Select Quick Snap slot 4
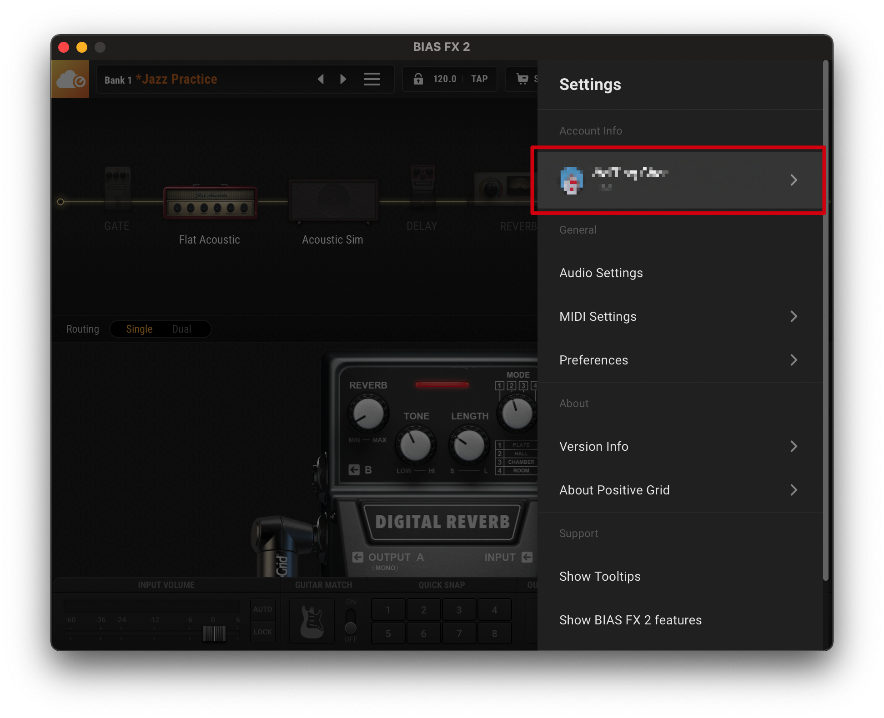 coord(494,610)
